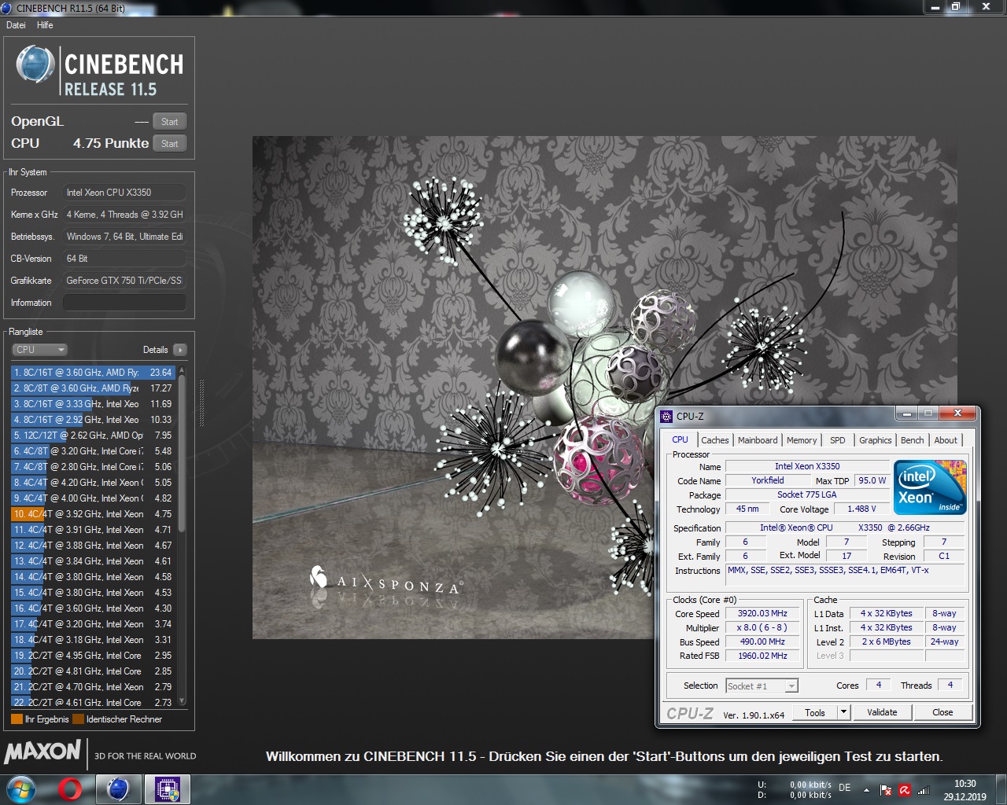This screenshot has width=1007, height=805.
Task: Open network signal tray icon
Action: click(924, 789)
